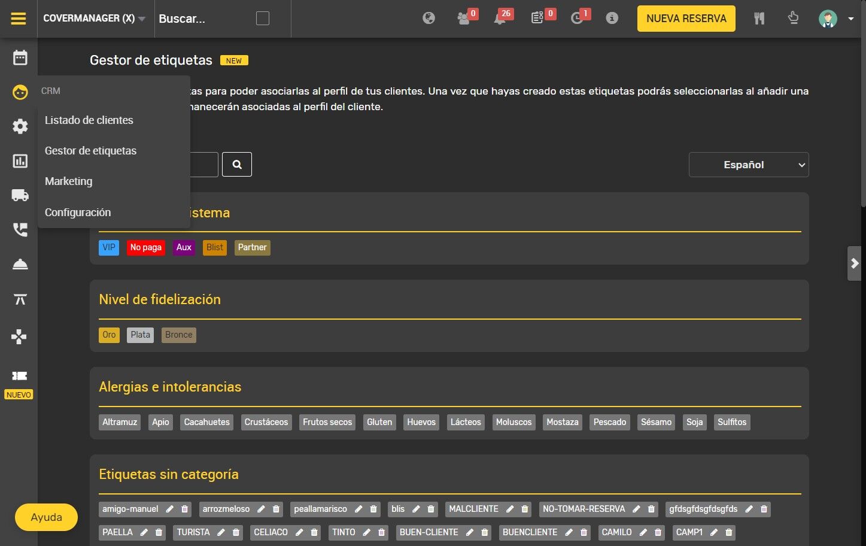Toggle the checkbox next to Buscar
The image size is (866, 546).
pyautogui.click(x=263, y=19)
